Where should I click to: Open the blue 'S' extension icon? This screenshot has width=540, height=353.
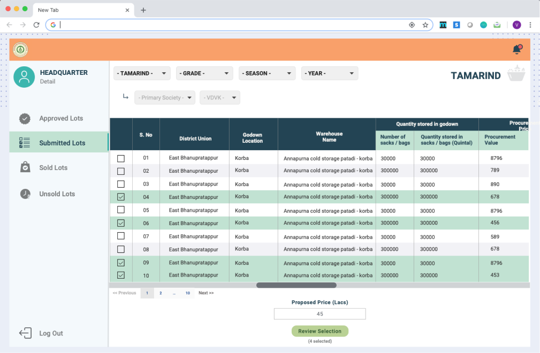tap(457, 25)
